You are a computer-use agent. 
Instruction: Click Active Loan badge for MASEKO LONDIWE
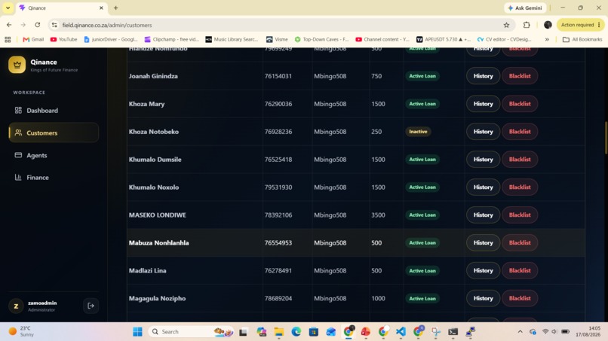[422, 215]
